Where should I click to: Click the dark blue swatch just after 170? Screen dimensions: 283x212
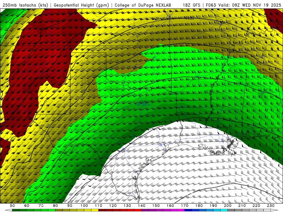click(188, 210)
